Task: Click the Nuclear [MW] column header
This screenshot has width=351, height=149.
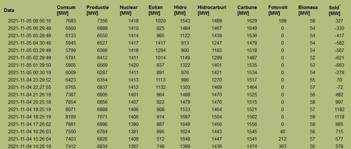Action: click(x=129, y=10)
